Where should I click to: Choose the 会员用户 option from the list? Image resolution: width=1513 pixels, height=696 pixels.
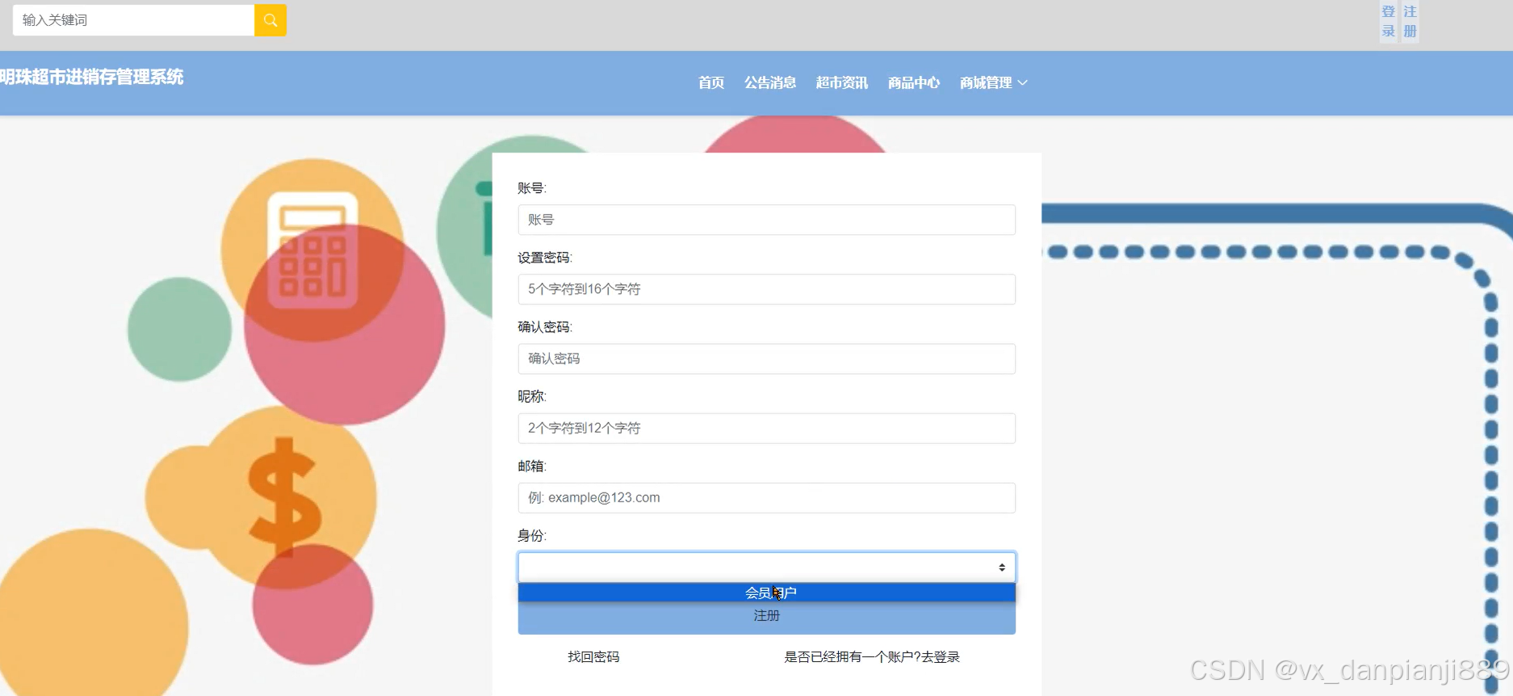pos(767,593)
